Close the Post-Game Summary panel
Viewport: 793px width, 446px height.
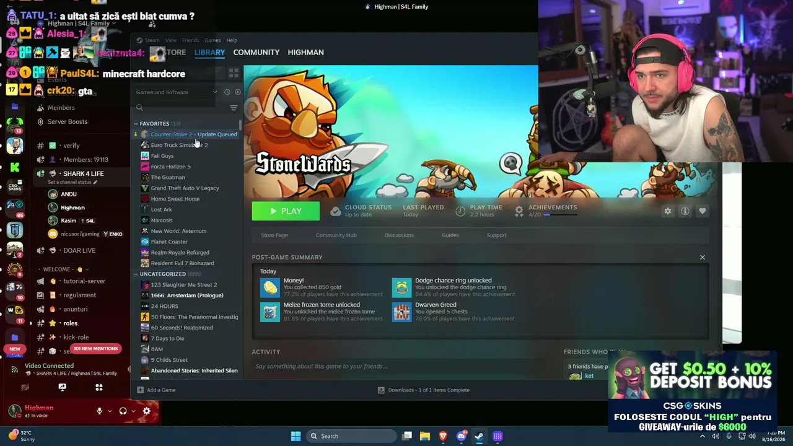point(703,257)
